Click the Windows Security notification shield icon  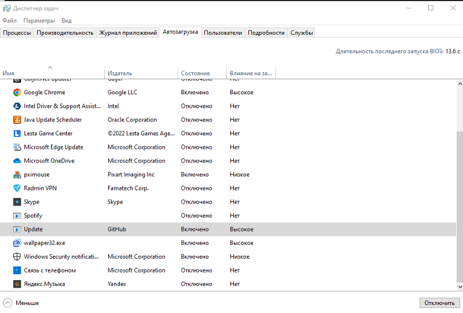(x=17, y=257)
